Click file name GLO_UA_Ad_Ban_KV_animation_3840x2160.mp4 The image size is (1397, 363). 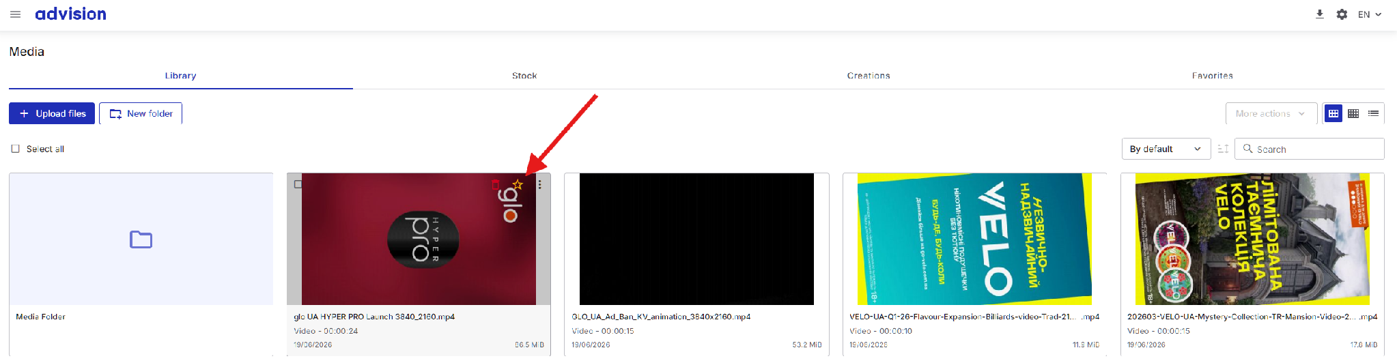(x=661, y=317)
